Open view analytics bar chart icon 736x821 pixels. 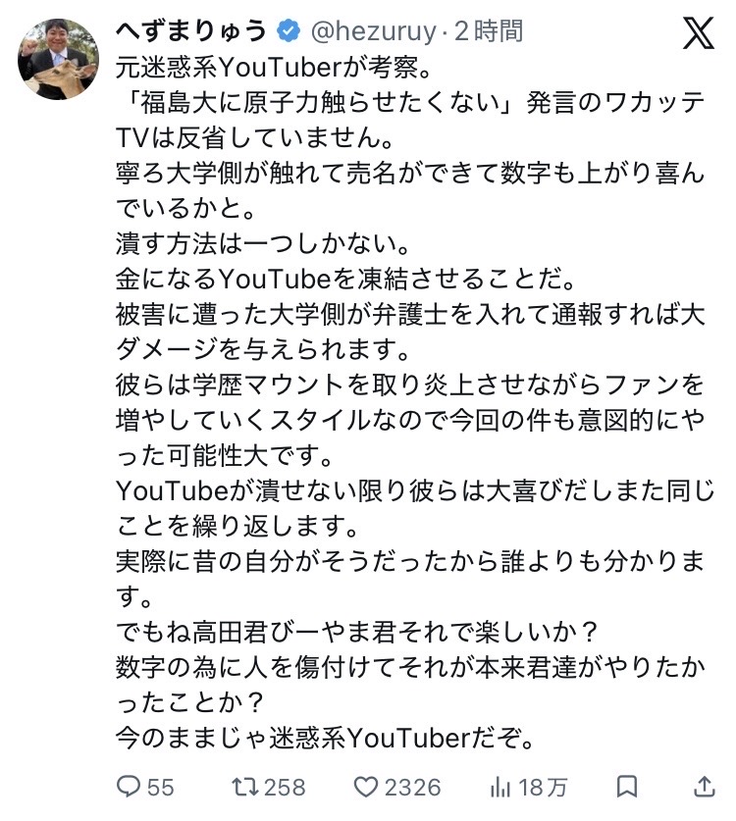tap(500, 787)
